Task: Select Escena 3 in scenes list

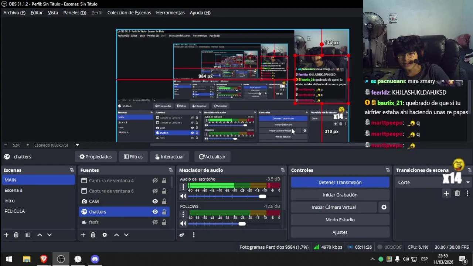Action: pyautogui.click(x=38, y=190)
